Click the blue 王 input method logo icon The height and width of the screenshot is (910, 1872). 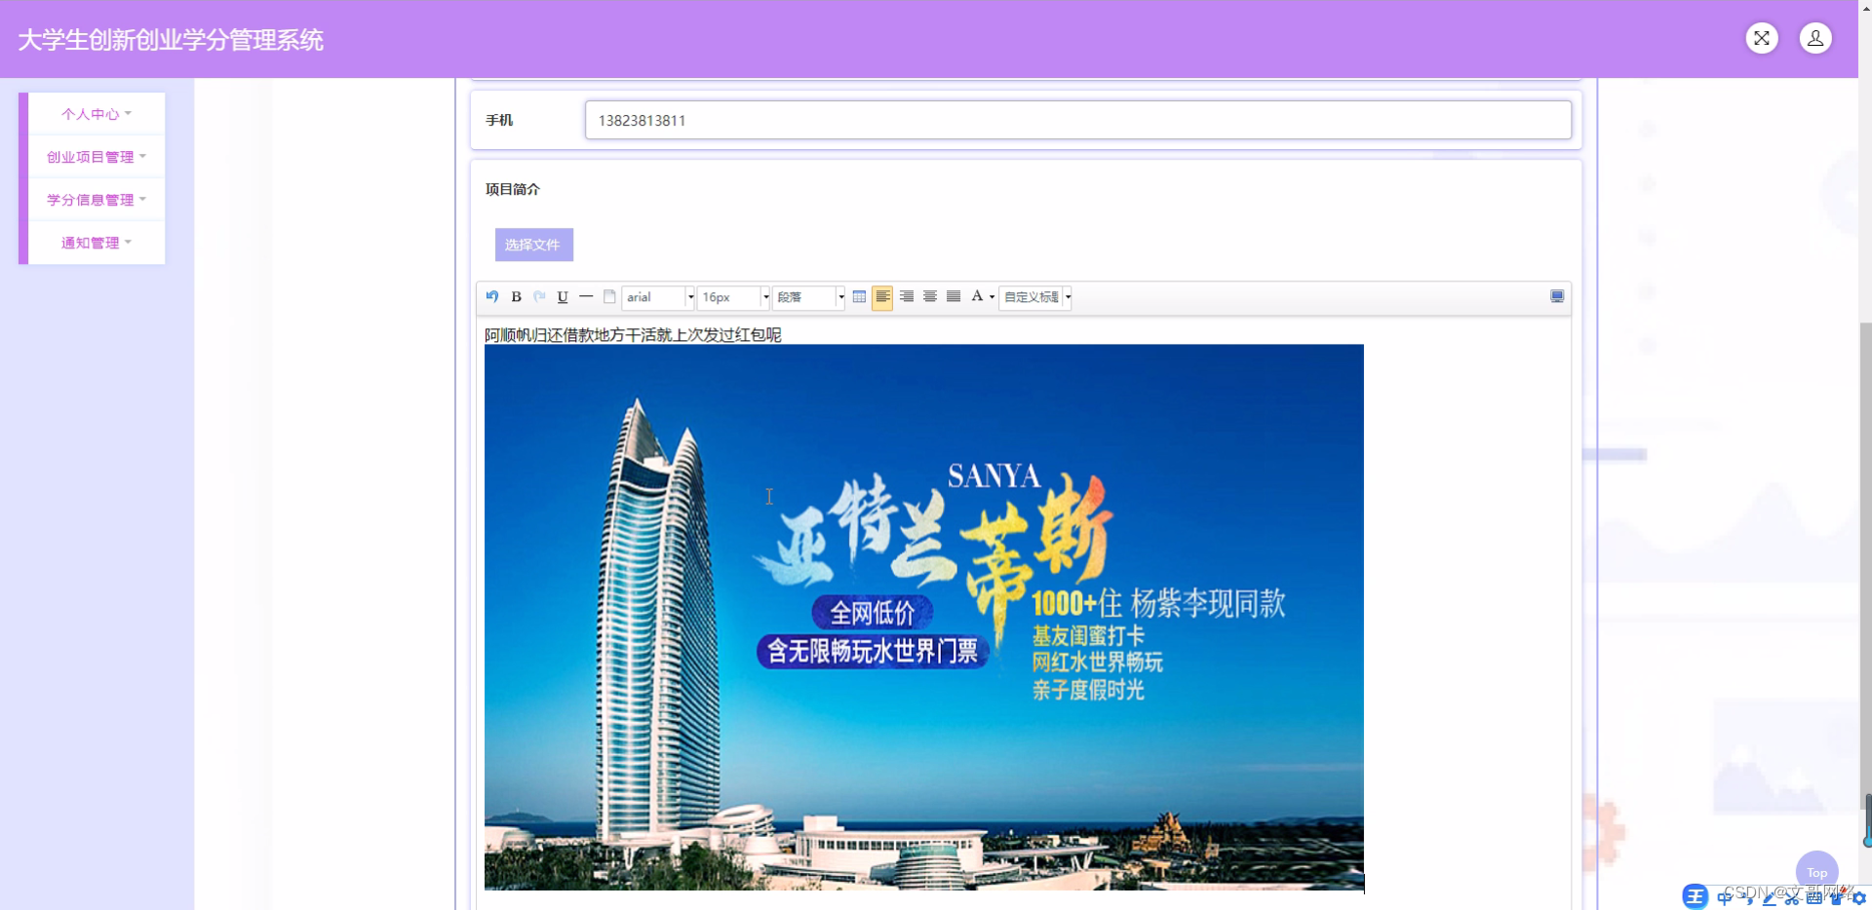click(1696, 896)
